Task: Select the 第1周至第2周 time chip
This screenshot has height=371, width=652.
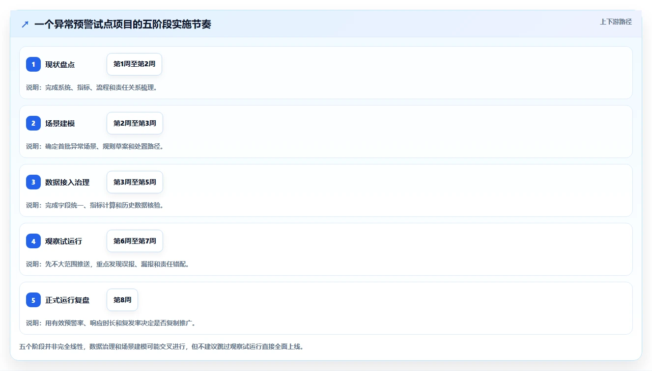Action: [134, 64]
